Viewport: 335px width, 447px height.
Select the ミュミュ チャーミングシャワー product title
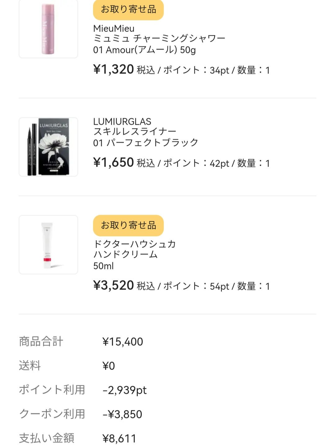(x=159, y=39)
